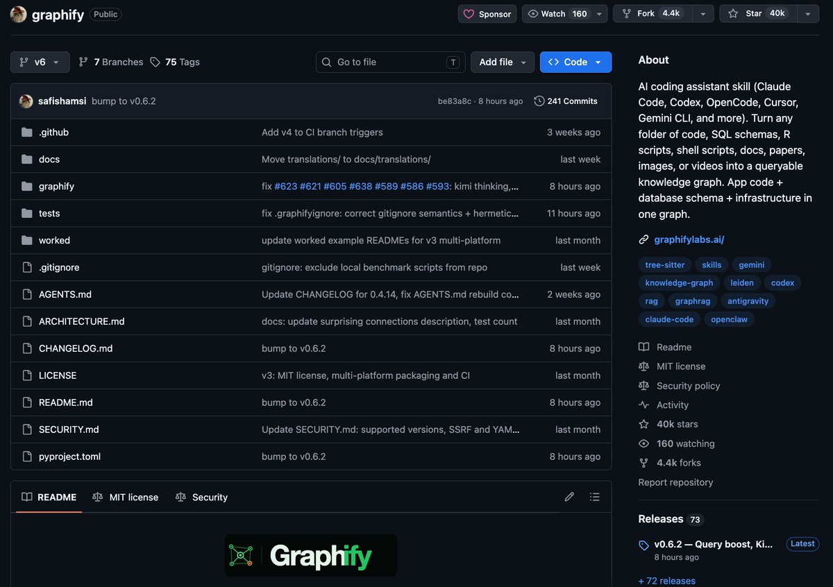Click the pyproject.toml file icon
The height and width of the screenshot is (587, 833).
point(27,457)
